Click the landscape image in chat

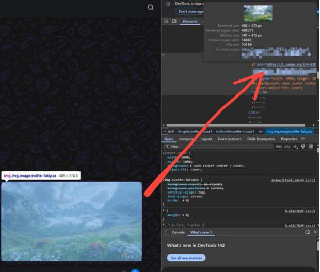(x=71, y=221)
